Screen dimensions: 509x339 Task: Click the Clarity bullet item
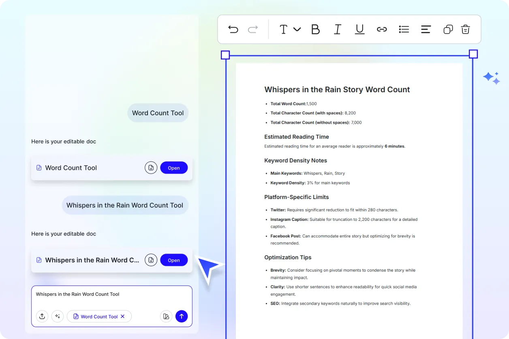pyautogui.click(x=344, y=290)
